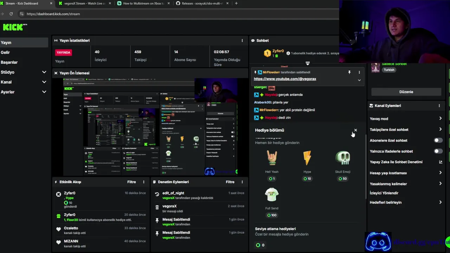The width and height of the screenshot is (450, 253).
Task: Click MiZANN follow heart icon
Action: pyautogui.click(x=58, y=242)
